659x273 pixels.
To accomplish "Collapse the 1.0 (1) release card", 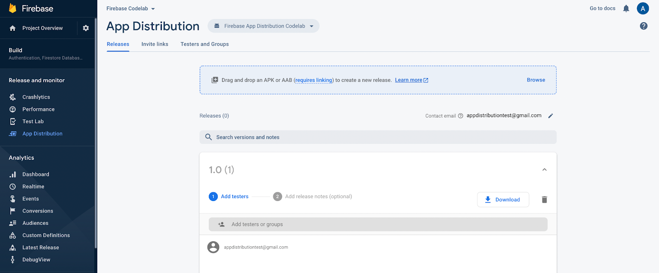I will (x=544, y=169).
